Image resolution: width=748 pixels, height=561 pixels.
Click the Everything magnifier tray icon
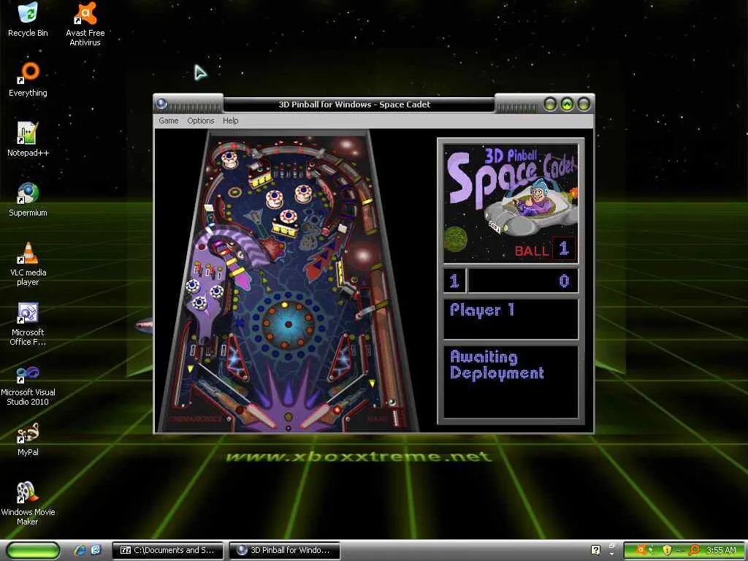[694, 550]
